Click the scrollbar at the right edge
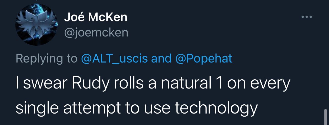Image resolution: width=329 pixels, height=125 pixels. click(325, 116)
